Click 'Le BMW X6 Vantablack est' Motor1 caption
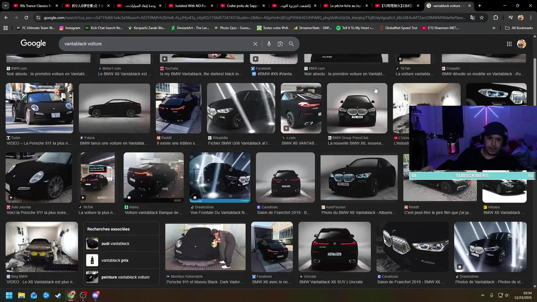537x302 pixels. (x=125, y=74)
